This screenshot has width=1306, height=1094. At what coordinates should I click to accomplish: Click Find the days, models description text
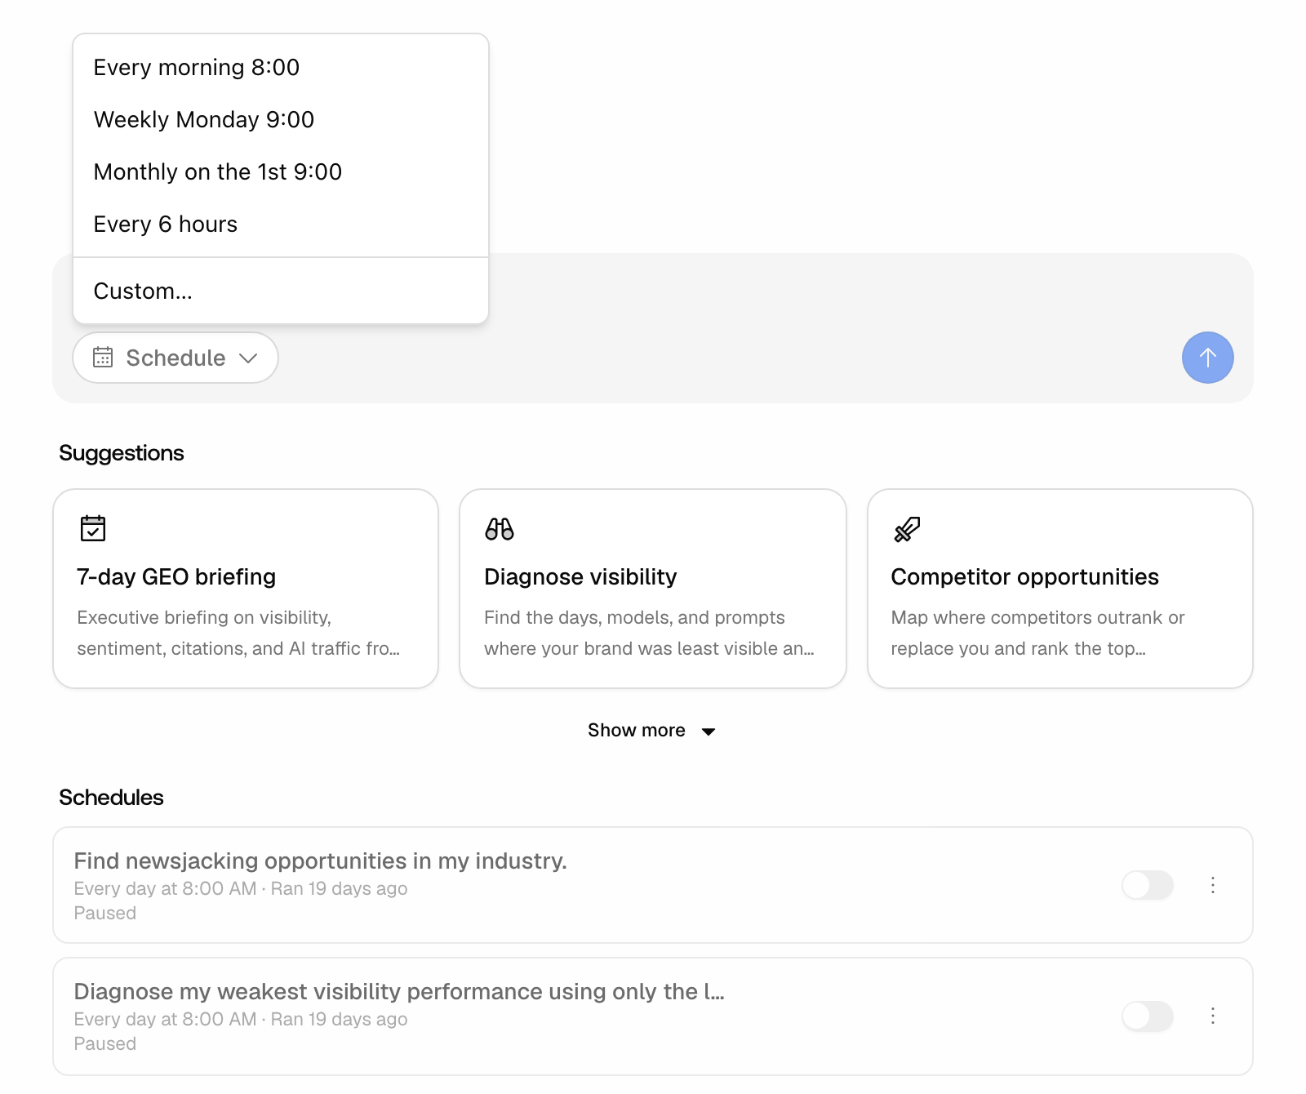point(649,633)
